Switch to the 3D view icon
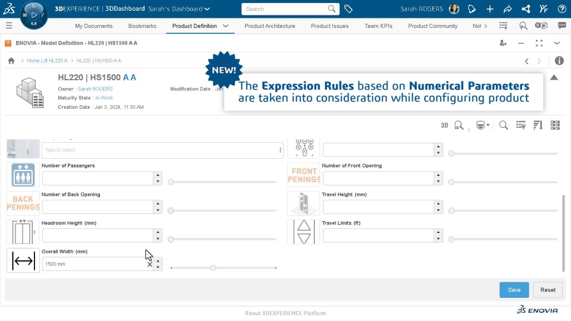571x321 pixels. [444, 125]
